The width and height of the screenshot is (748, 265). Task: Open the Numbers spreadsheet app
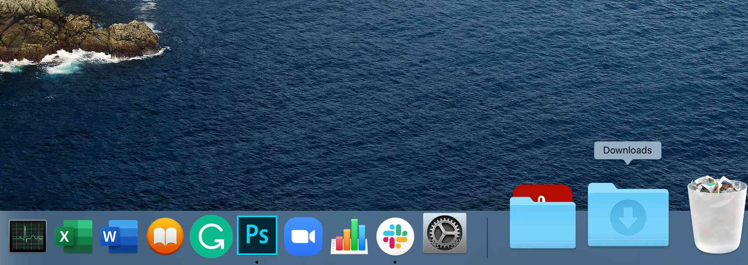349,237
